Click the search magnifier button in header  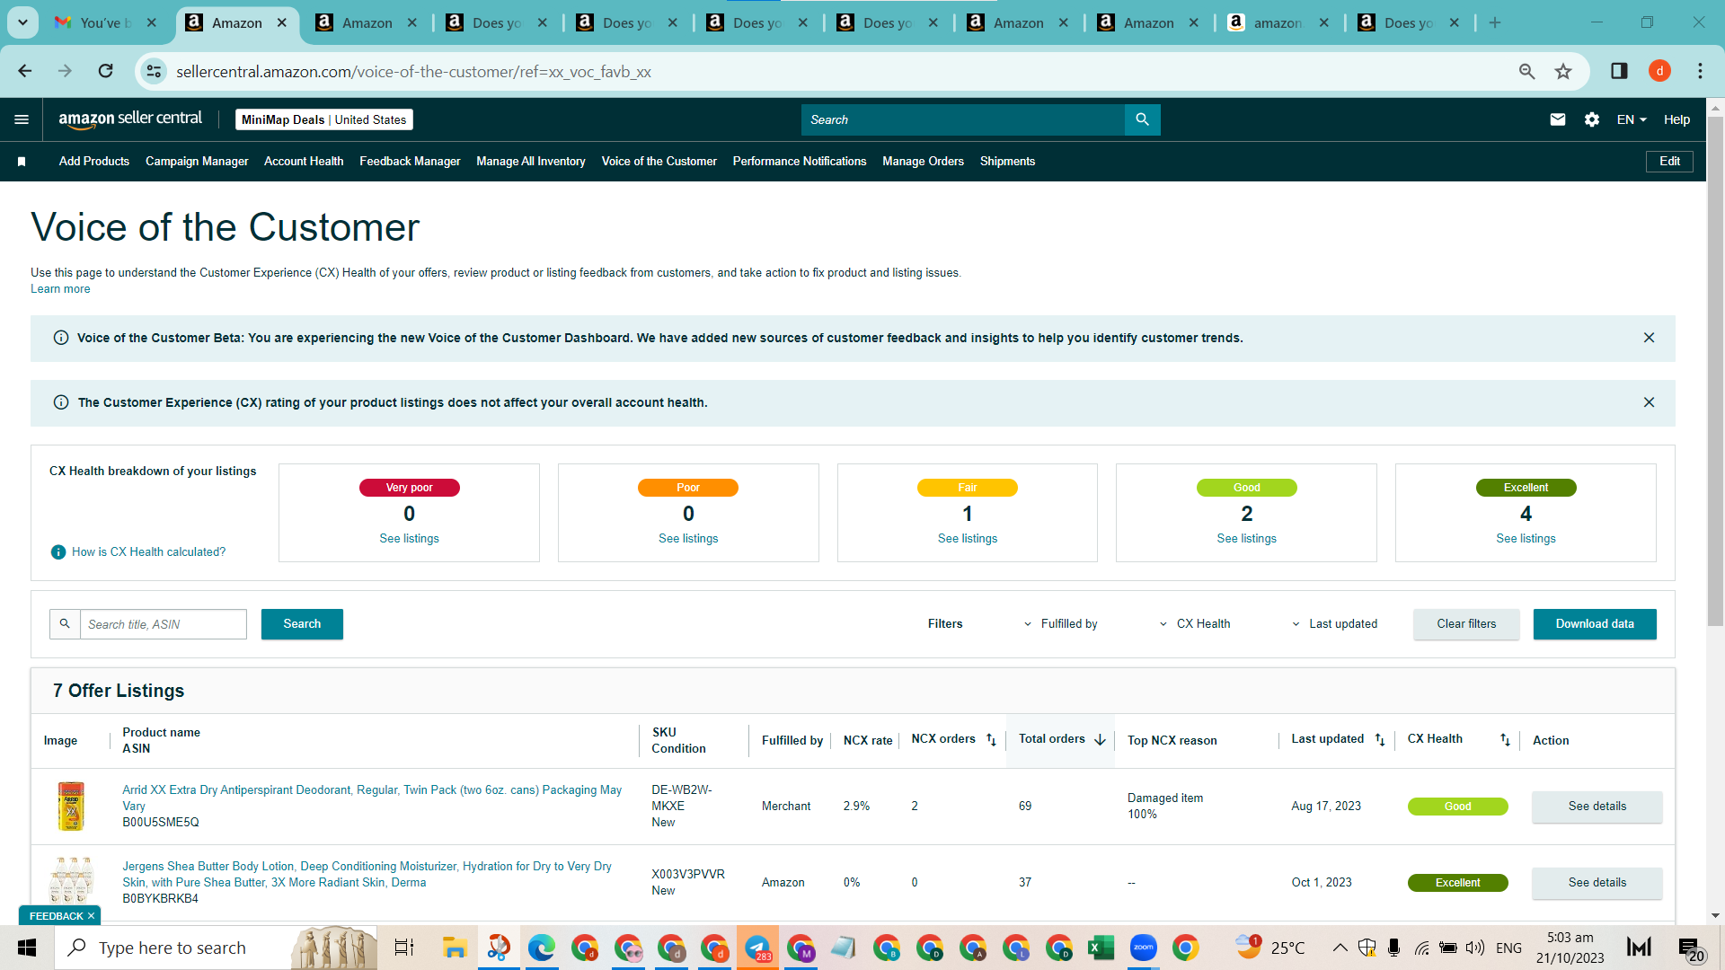[1142, 119]
